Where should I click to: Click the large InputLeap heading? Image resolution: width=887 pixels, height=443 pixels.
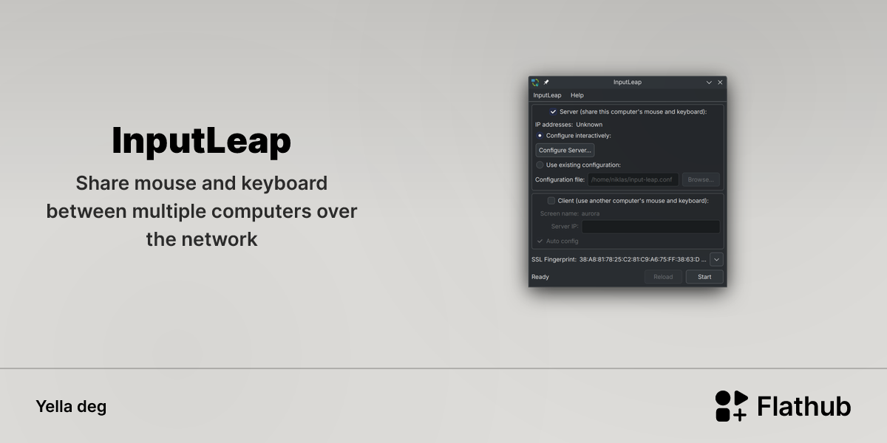pyautogui.click(x=201, y=141)
